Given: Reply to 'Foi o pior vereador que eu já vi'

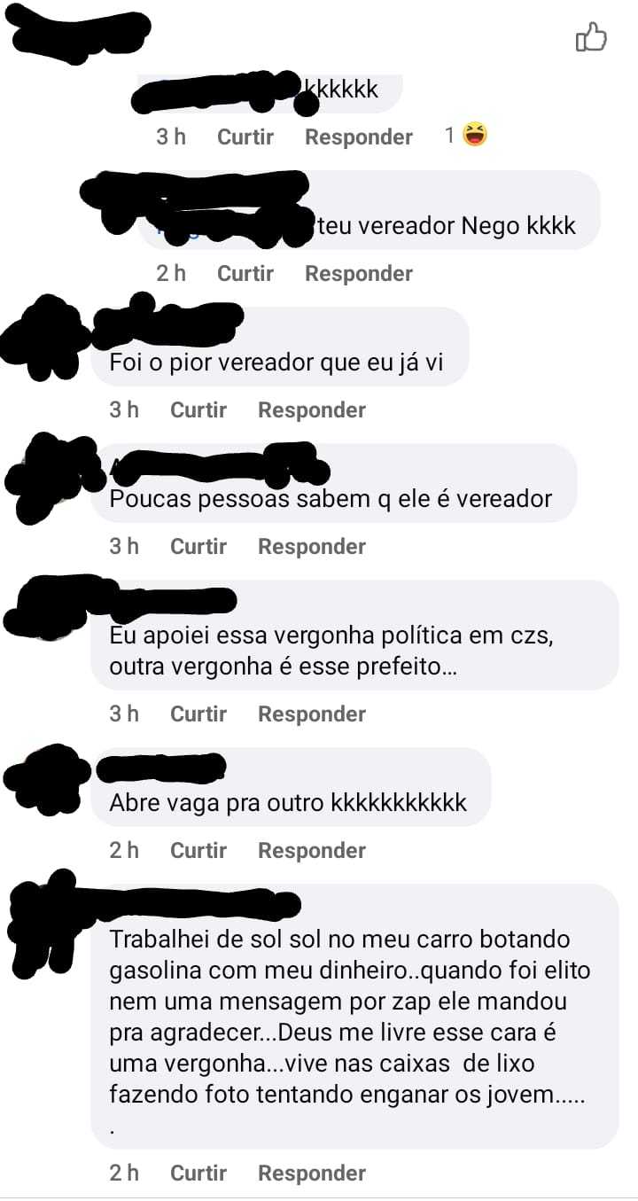Looking at the screenshot, I should pos(312,409).
